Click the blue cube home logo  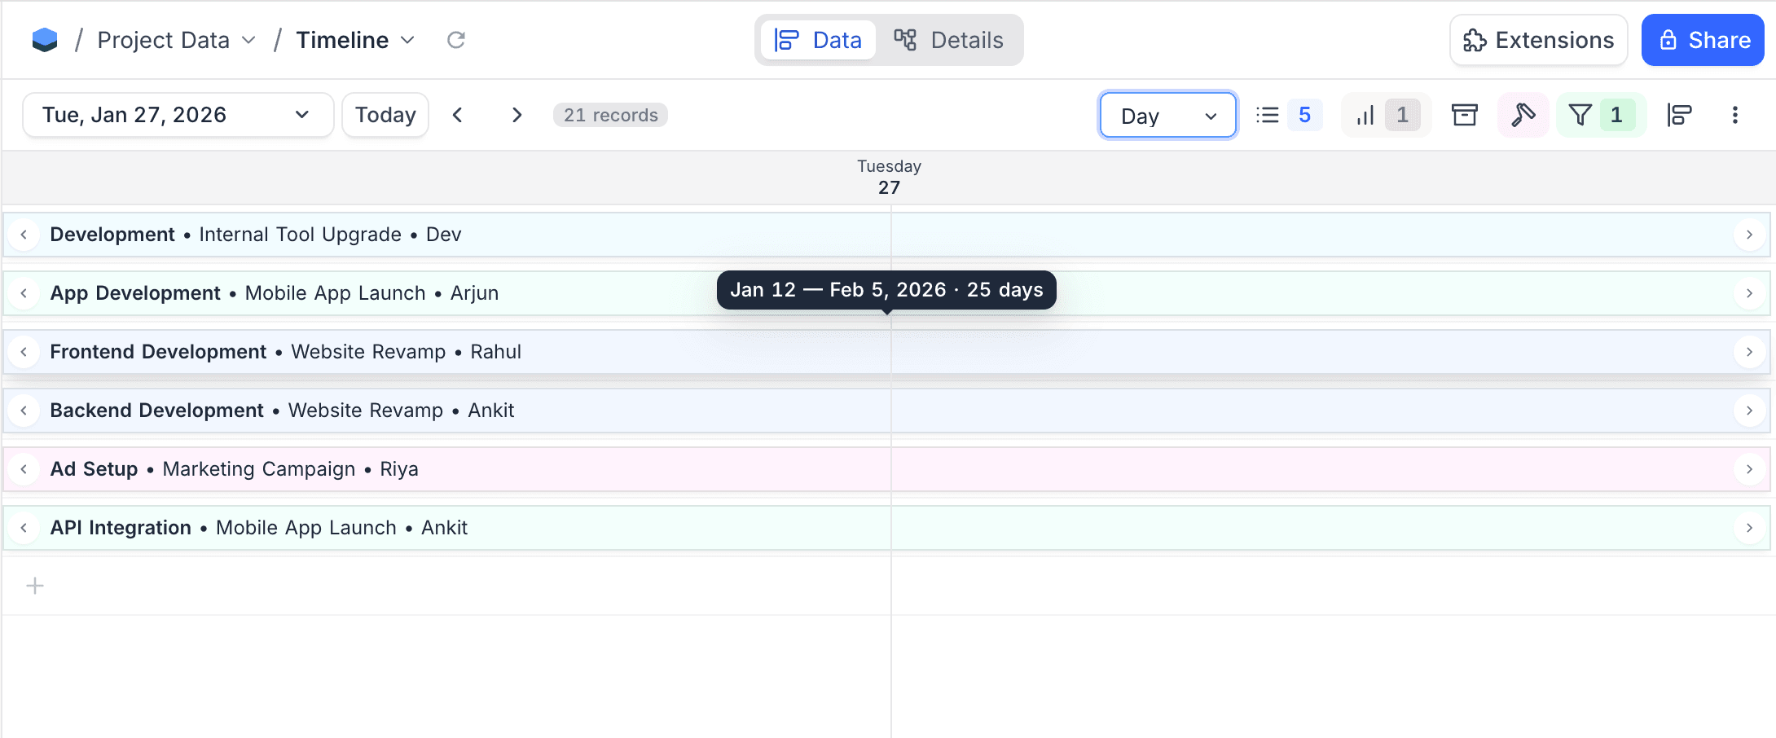point(45,40)
